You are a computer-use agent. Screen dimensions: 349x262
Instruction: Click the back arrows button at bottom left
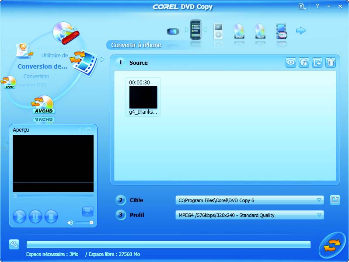coord(14,245)
